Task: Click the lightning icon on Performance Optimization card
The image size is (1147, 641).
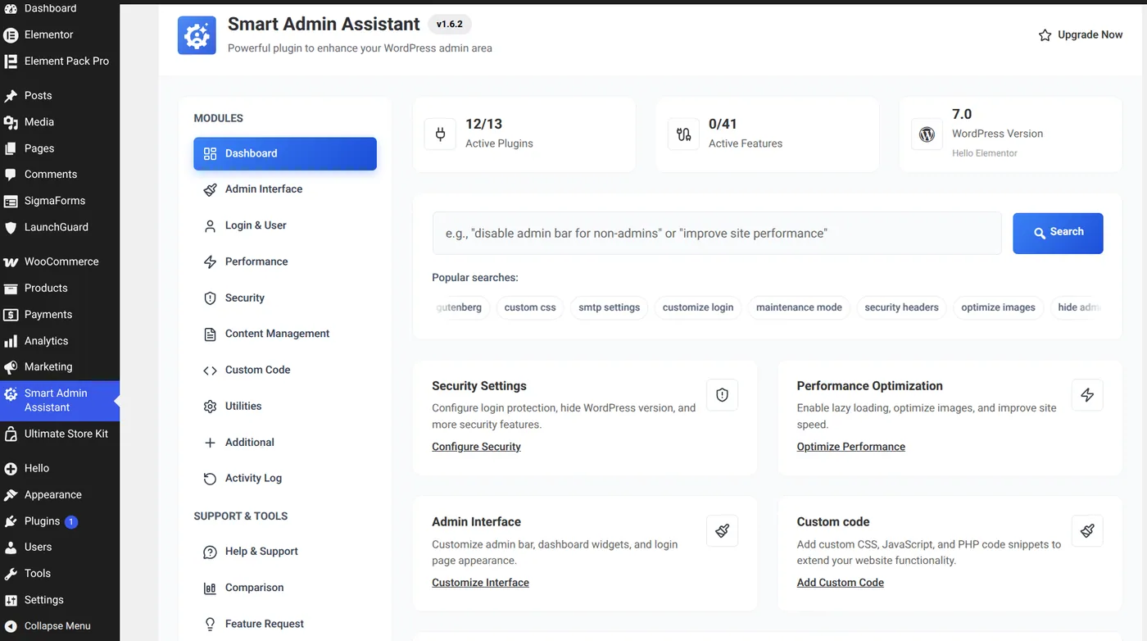Action: pos(1087,394)
